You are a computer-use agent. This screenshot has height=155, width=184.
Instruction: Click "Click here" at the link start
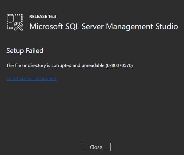(x=16, y=79)
